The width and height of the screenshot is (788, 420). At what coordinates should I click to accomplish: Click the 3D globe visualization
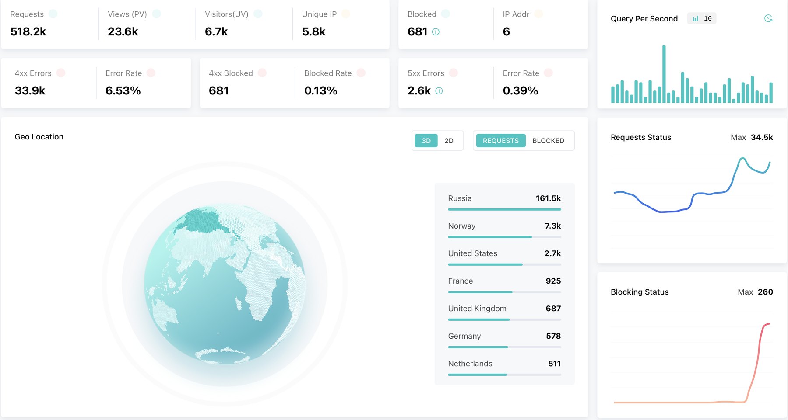(225, 284)
